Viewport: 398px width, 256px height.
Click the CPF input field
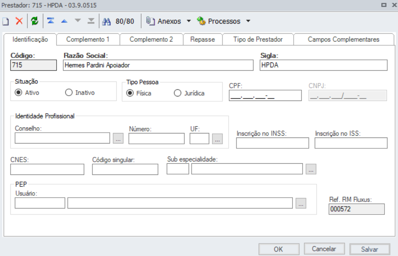pos(265,96)
